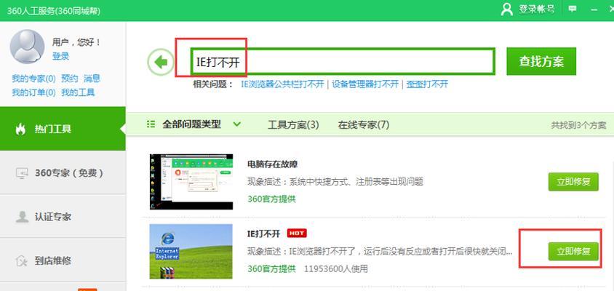Click the green back arrow icon
This screenshot has width=614, height=291.
pyautogui.click(x=161, y=62)
